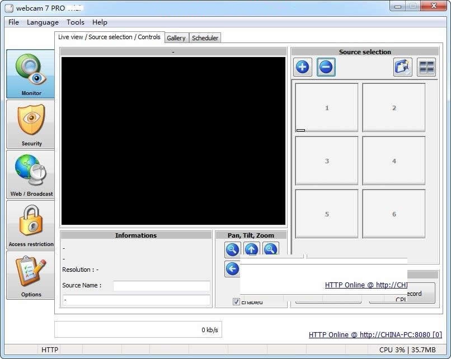Open the Help menu
The image size is (451, 359).
(100, 22)
